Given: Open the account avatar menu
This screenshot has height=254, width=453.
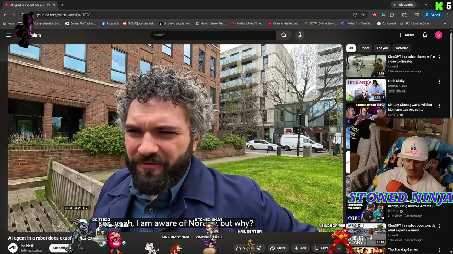Looking at the screenshot, I should [x=438, y=35].
